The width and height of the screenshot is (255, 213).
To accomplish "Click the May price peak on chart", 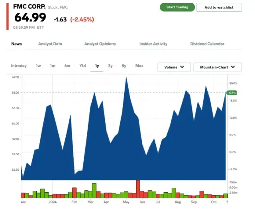I will [126, 78].
